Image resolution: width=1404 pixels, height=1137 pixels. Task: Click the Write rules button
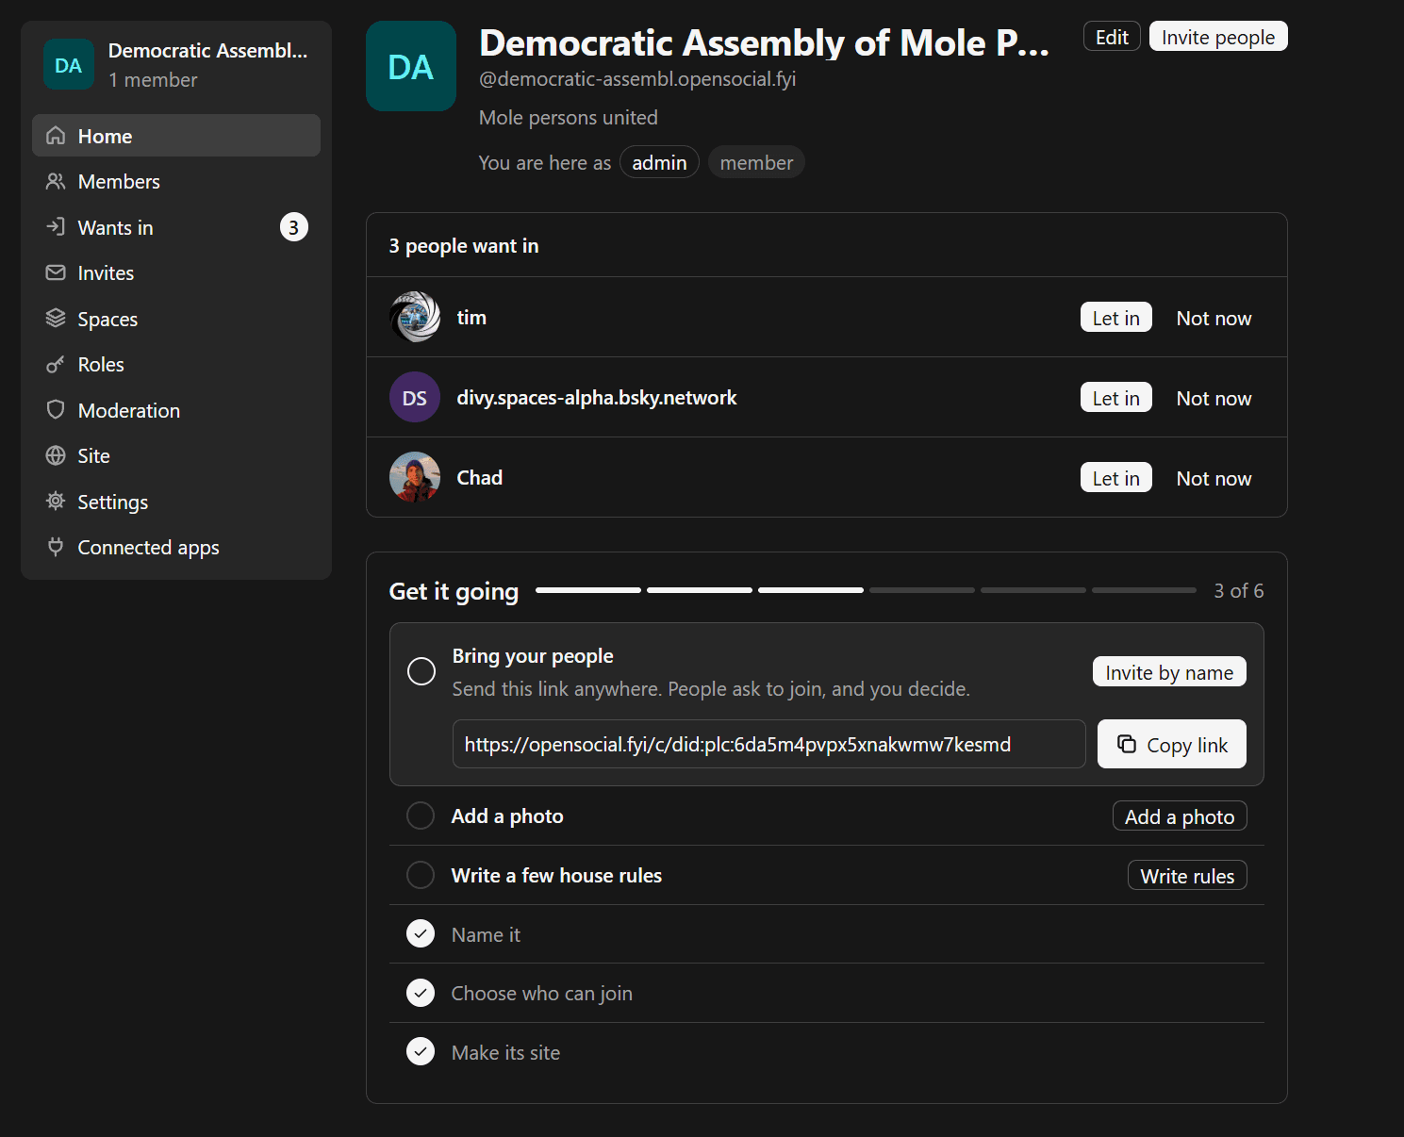point(1187,876)
